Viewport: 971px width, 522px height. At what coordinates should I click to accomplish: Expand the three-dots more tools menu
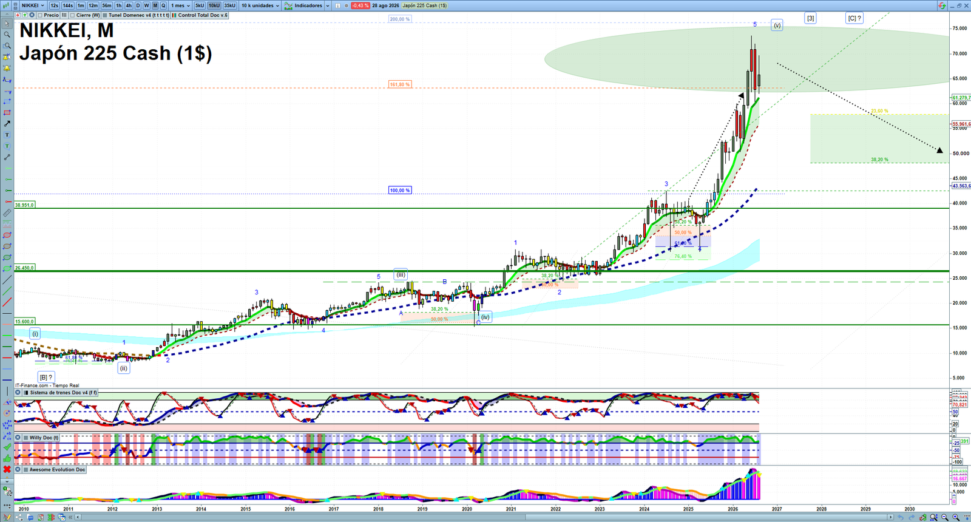tap(7, 505)
